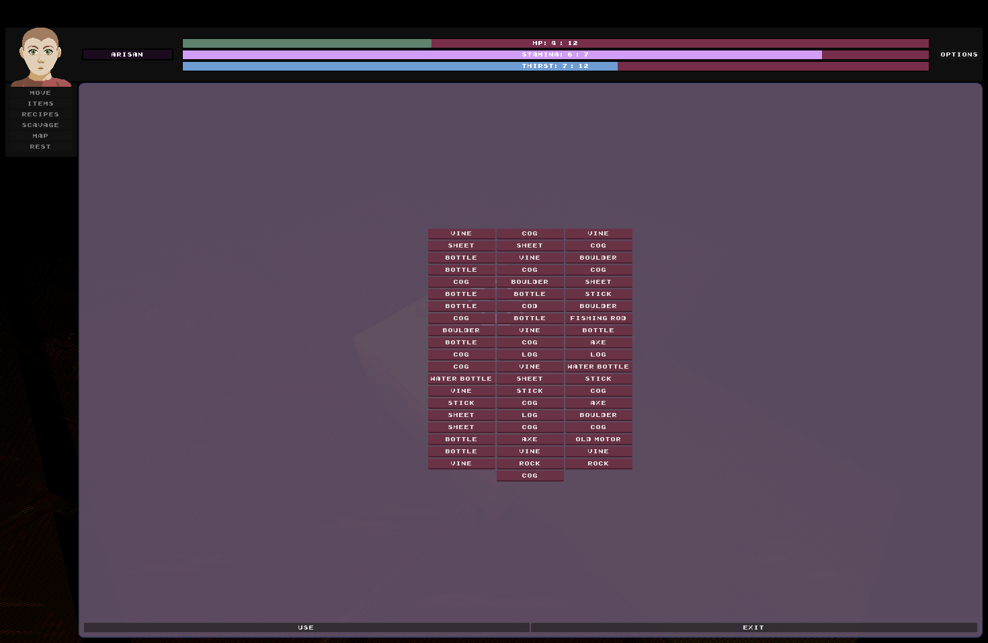Select STICK in the middle column
This screenshot has height=643, width=988.
(x=530, y=391)
